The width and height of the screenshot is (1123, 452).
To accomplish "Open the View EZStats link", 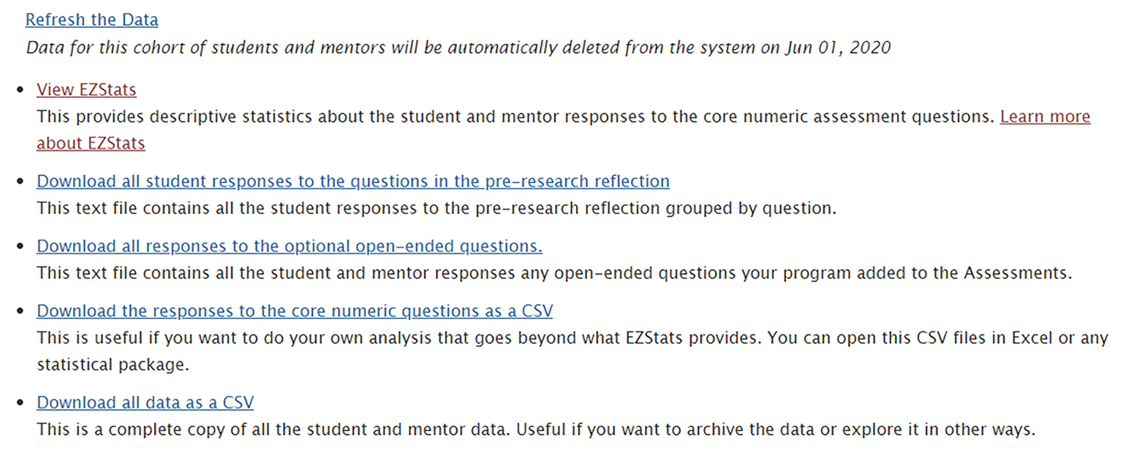I will tap(86, 90).
